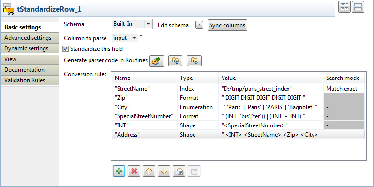
Task: Click the (INT ('bis'|'ter')) value cell
Action: [x=271, y=116]
